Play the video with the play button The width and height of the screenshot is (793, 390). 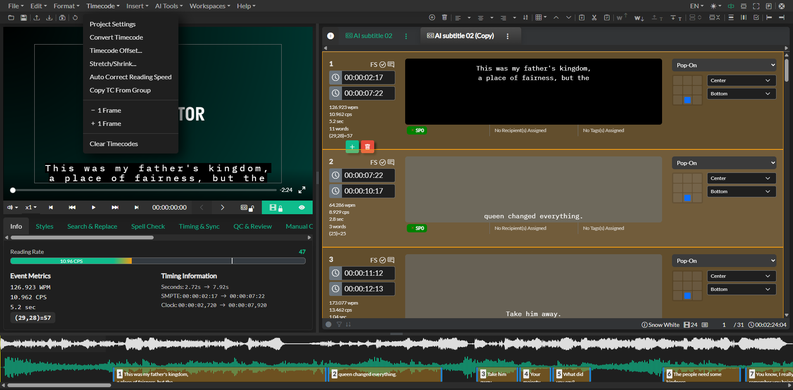coord(93,208)
